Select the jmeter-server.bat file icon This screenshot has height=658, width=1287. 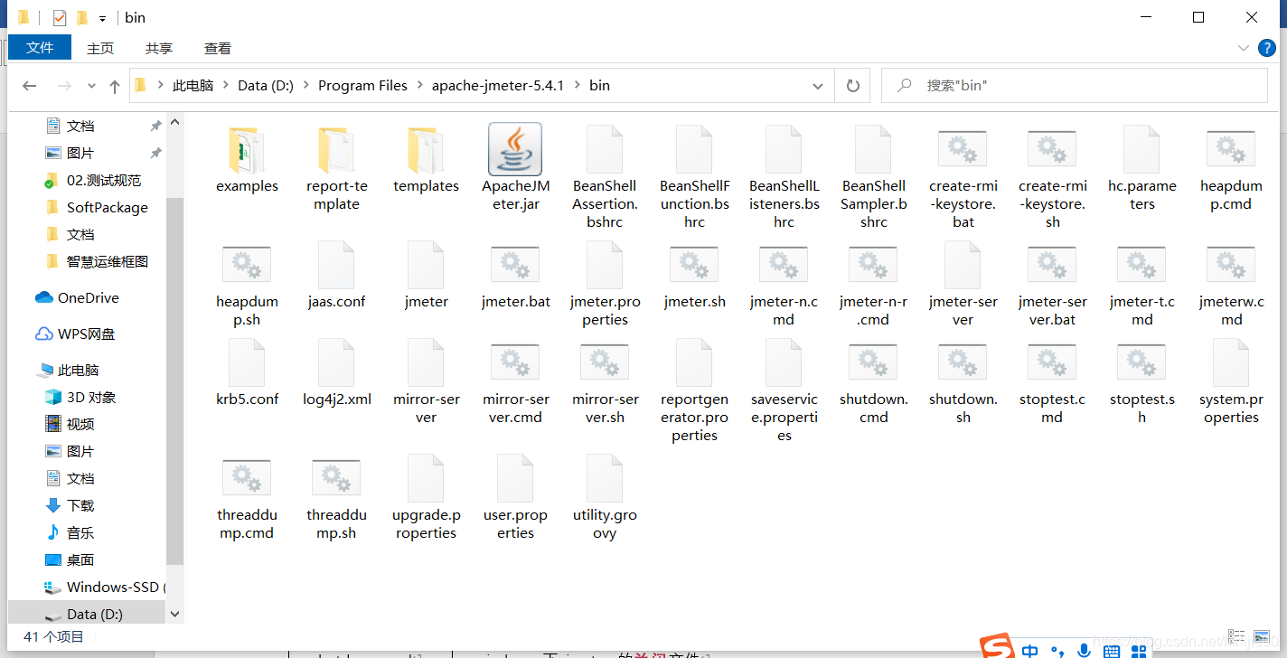1052,265
